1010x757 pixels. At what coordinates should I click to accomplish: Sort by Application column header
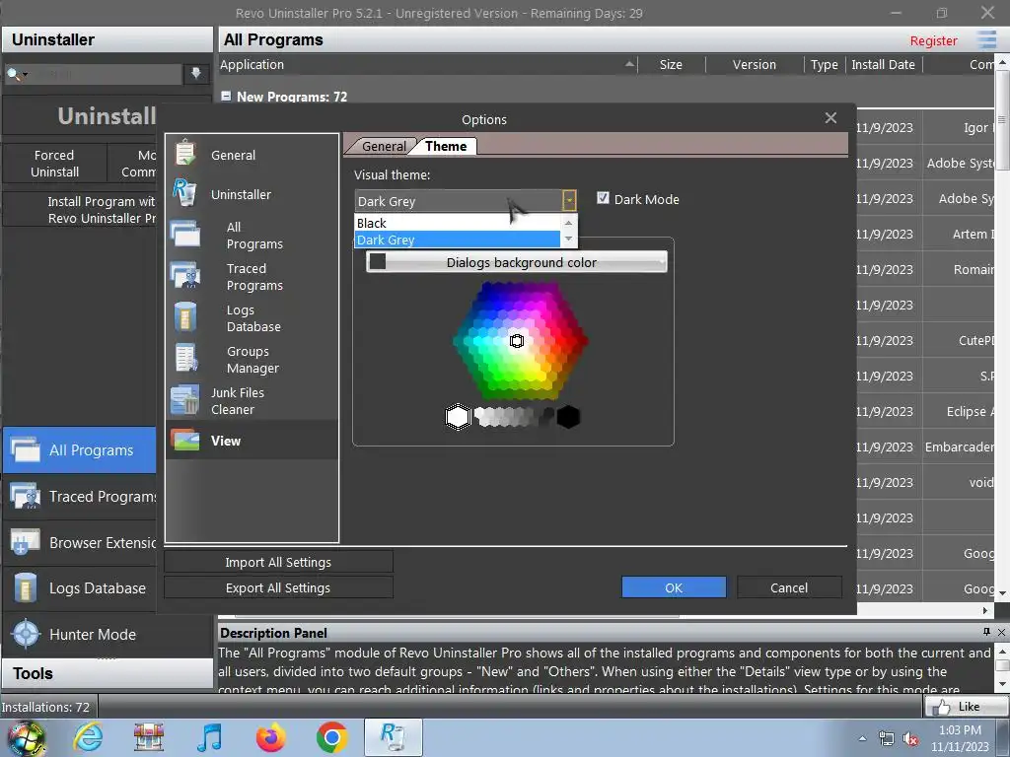[x=428, y=64]
